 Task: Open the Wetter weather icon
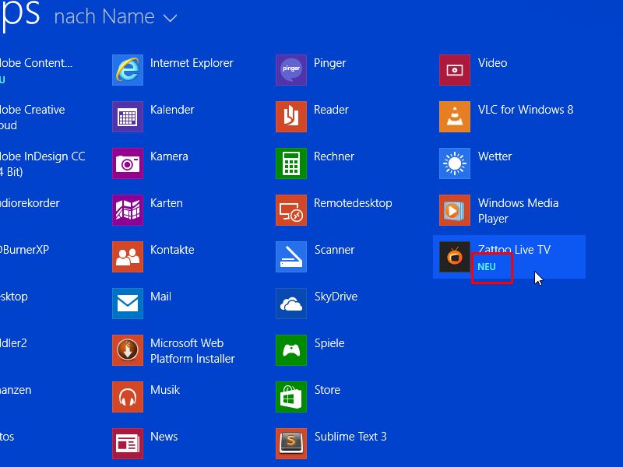455,163
